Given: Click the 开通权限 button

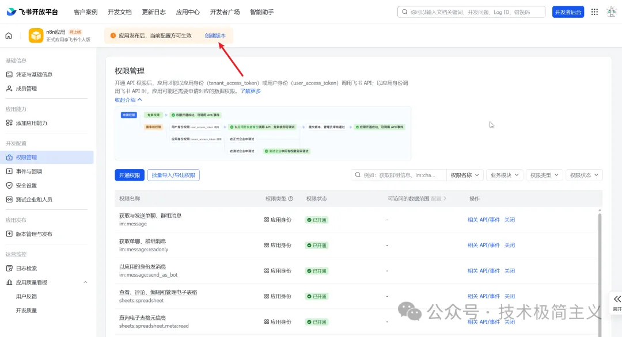Looking at the screenshot, I should (129, 175).
